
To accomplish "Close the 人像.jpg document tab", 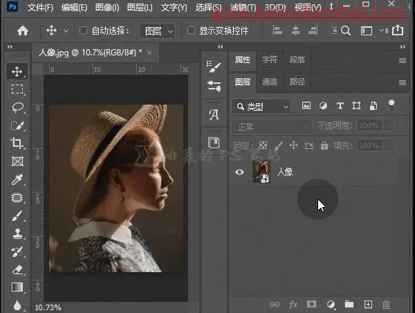I will (x=149, y=53).
